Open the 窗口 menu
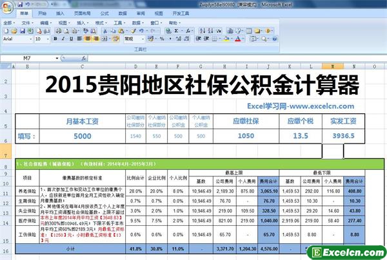The image size is (387, 260). (x=156, y=23)
